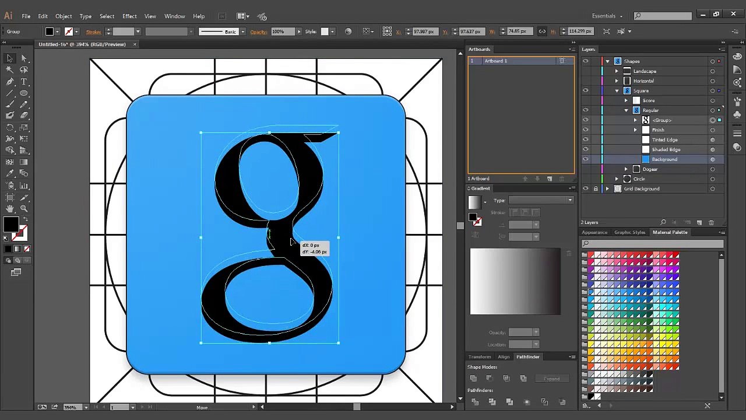Screen dimensions: 746x420
Task: Select the Direct Selection tool
Action: [x=24, y=58]
